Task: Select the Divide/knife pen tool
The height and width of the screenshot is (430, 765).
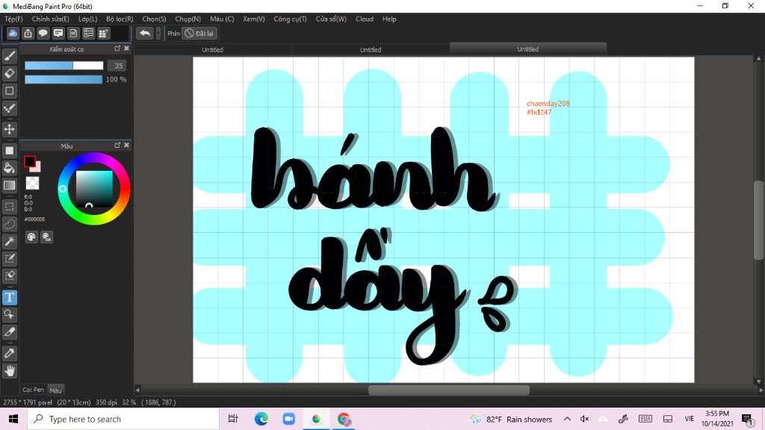Action: tap(9, 332)
